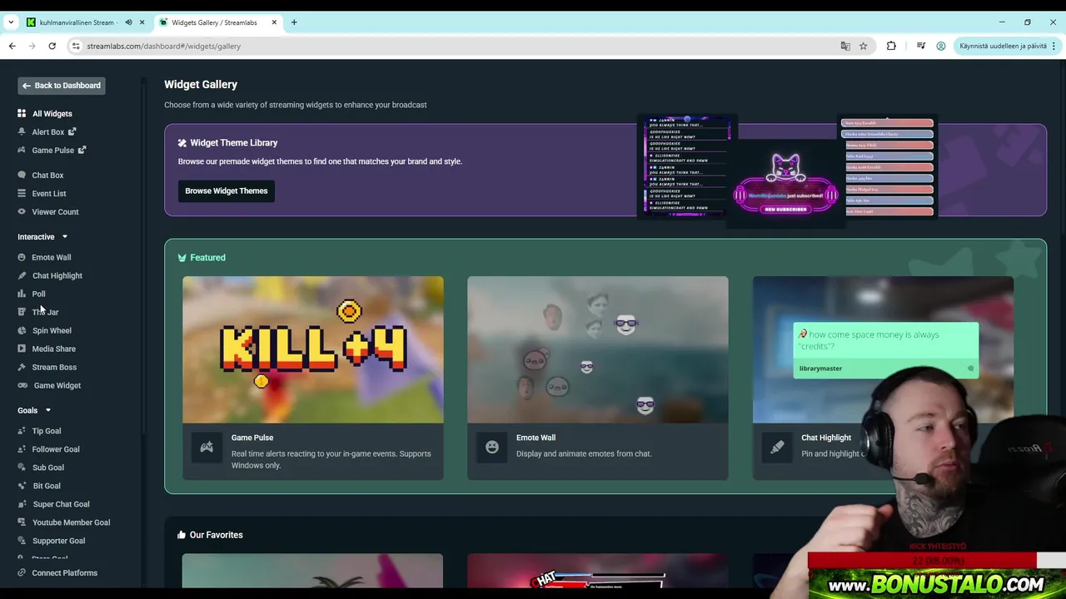This screenshot has width=1066, height=599.
Task: Open Super Chat Goal in sidebar
Action: tap(61, 504)
